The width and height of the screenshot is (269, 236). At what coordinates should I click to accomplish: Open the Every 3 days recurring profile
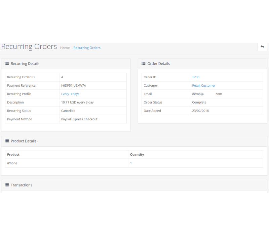(x=70, y=94)
